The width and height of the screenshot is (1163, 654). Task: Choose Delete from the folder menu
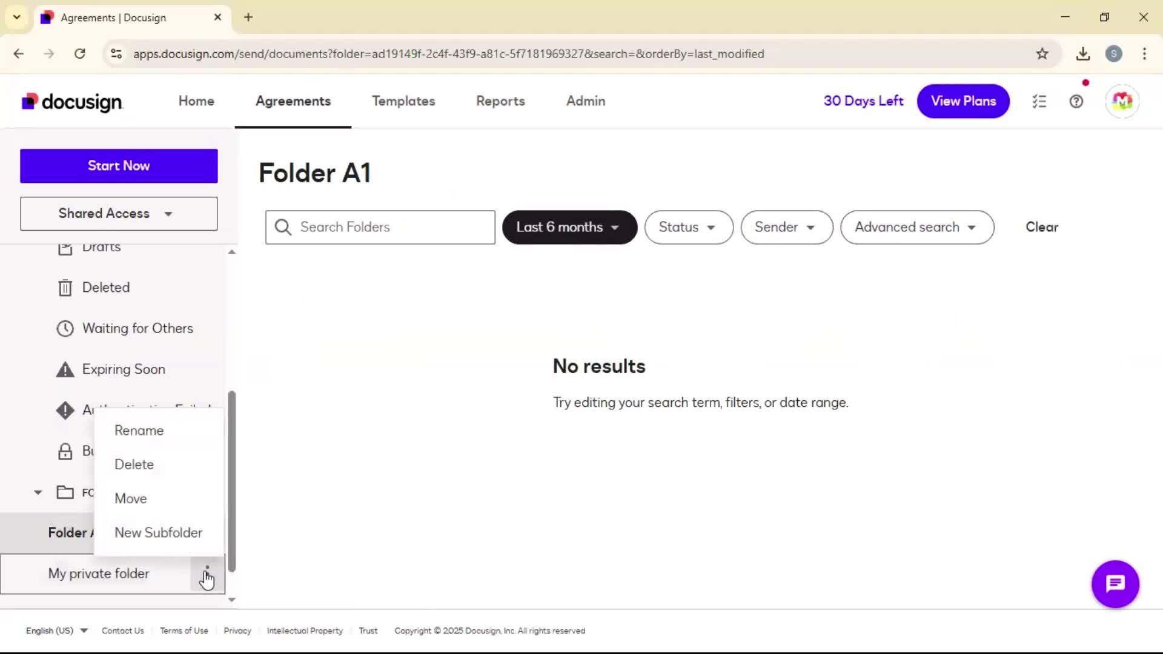[x=134, y=464]
